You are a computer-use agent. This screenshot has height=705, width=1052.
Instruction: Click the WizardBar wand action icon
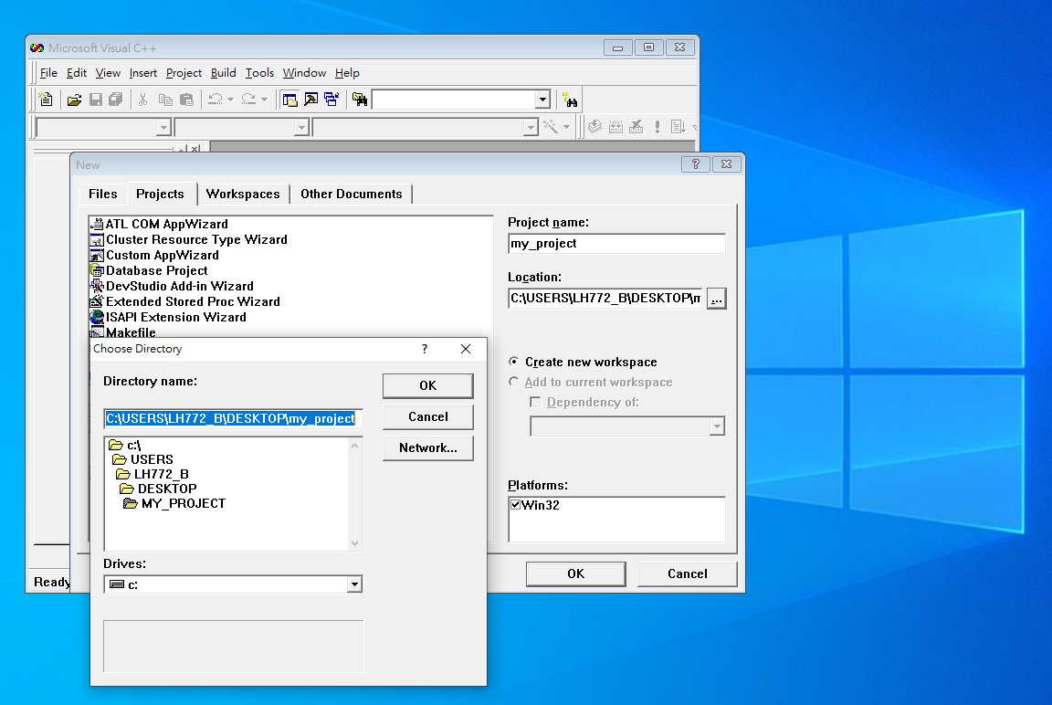click(x=551, y=127)
